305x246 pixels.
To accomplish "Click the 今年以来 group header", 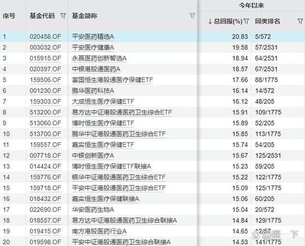I will tap(251, 5).
